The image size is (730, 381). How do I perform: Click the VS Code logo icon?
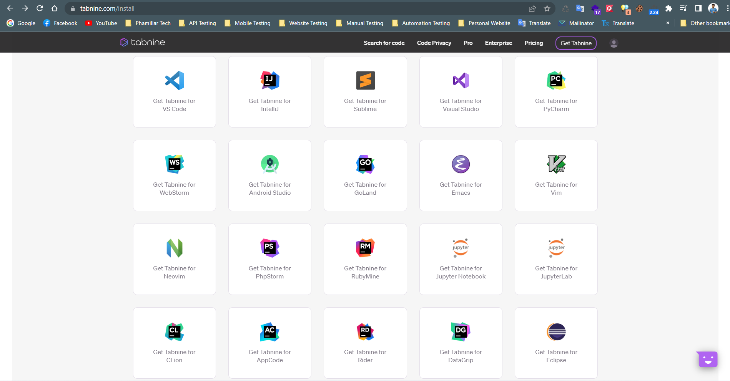click(x=175, y=81)
